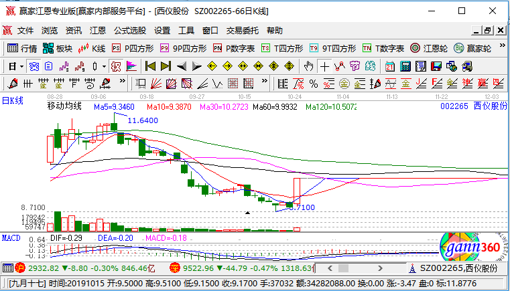Viewport: 510px width, 291px height.
Task: Select the V-line with red circles tool
Action: pos(340,67)
